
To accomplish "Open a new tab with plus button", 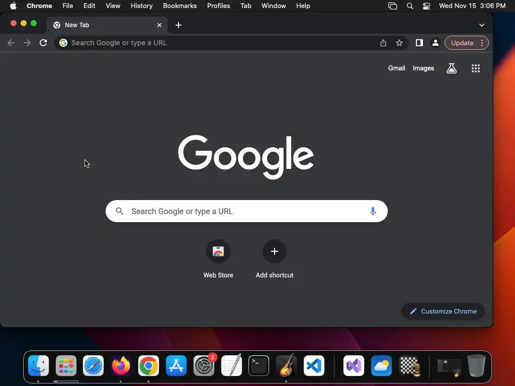I will 179,25.
